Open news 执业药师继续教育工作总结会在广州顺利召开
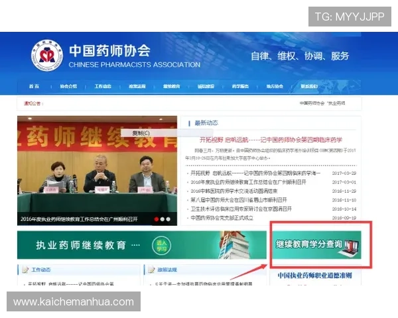The image size is (398, 318). (249, 182)
